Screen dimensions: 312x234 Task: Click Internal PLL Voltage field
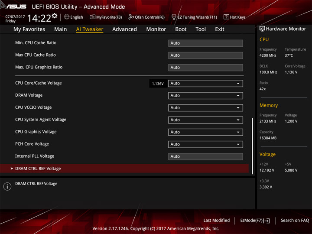(x=205, y=156)
